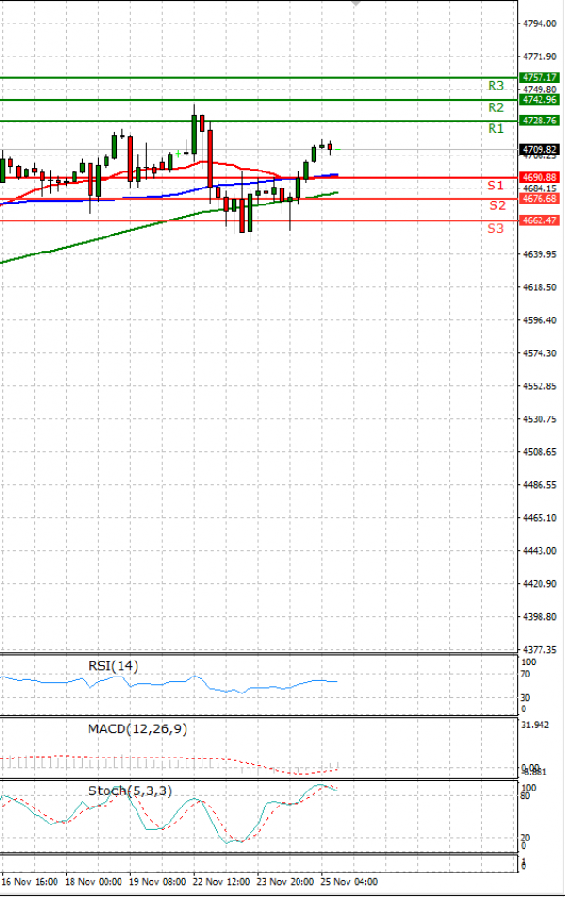
Task: Click the 4771.90 price axis value
Action: pos(540,57)
